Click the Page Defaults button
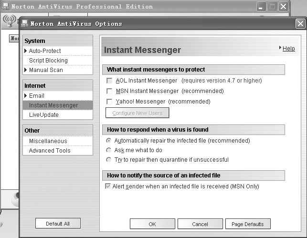This screenshot has height=238, width=307. pyautogui.click(x=248, y=224)
